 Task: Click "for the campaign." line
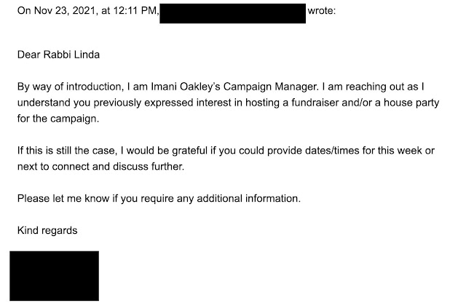(x=58, y=119)
